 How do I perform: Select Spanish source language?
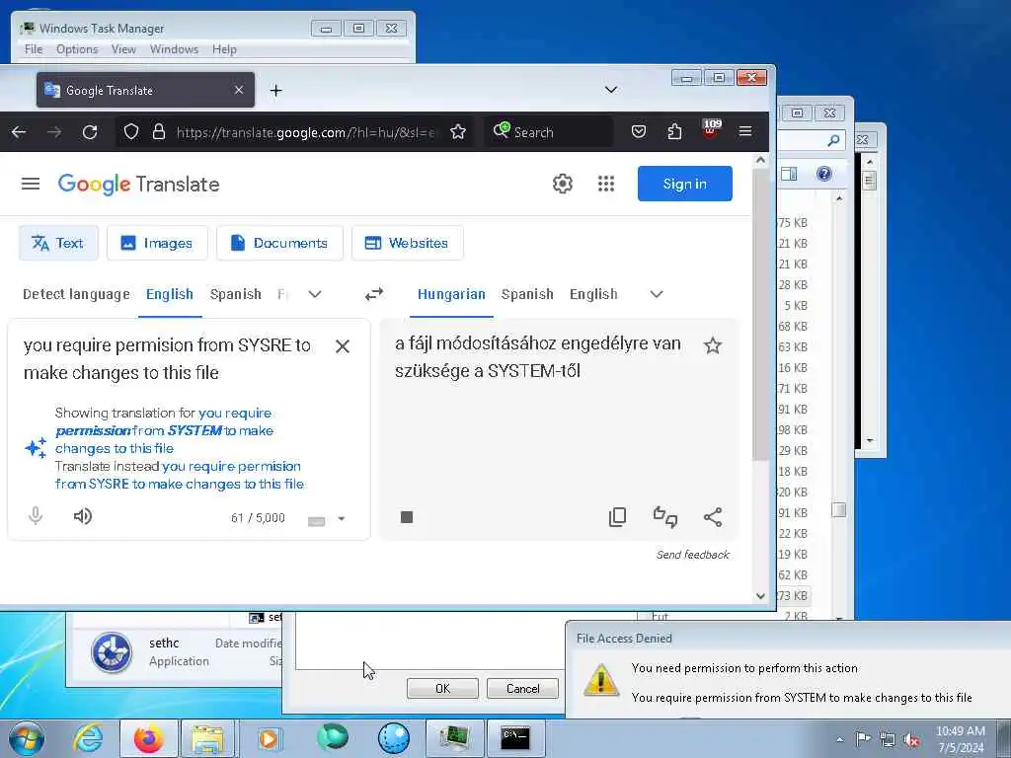[x=235, y=294]
